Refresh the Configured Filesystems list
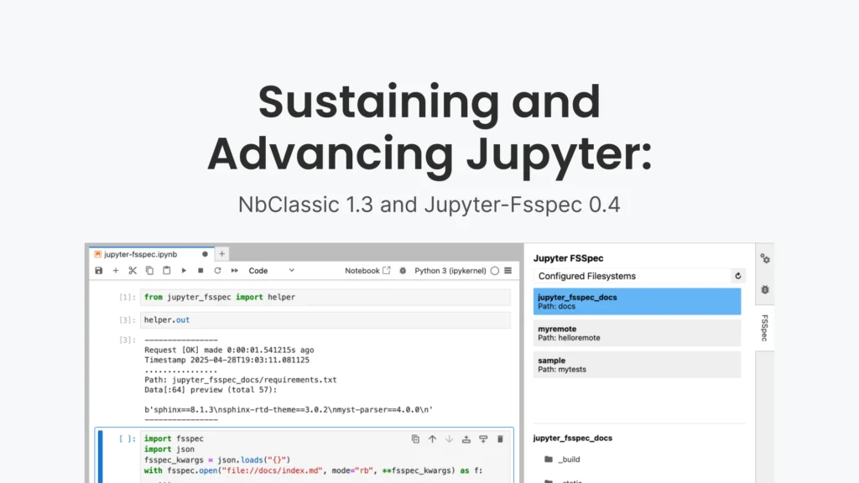The width and height of the screenshot is (859, 483). (x=738, y=276)
